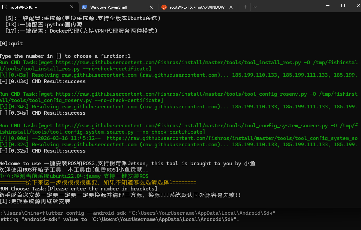The image size is (361, 230).
Task: Open a new terminal tab with plus
Action: click(245, 7)
